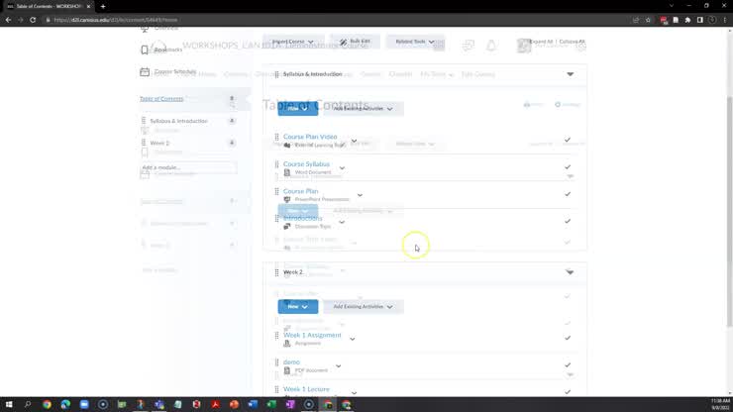Viewport: 733px width, 412px height.
Task: Click the PDF document icon under demo
Action: (x=287, y=370)
